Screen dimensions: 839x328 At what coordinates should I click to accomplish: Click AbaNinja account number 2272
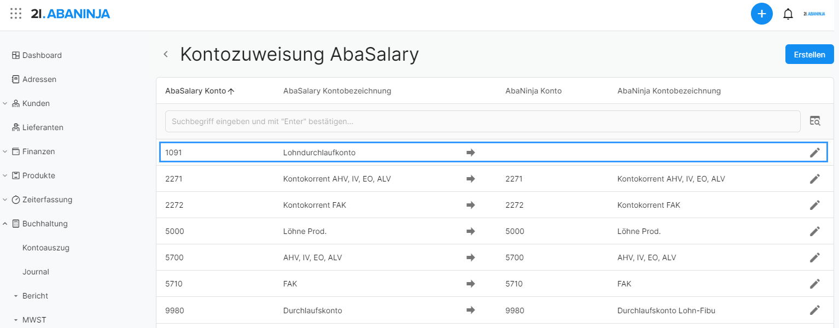tap(515, 205)
